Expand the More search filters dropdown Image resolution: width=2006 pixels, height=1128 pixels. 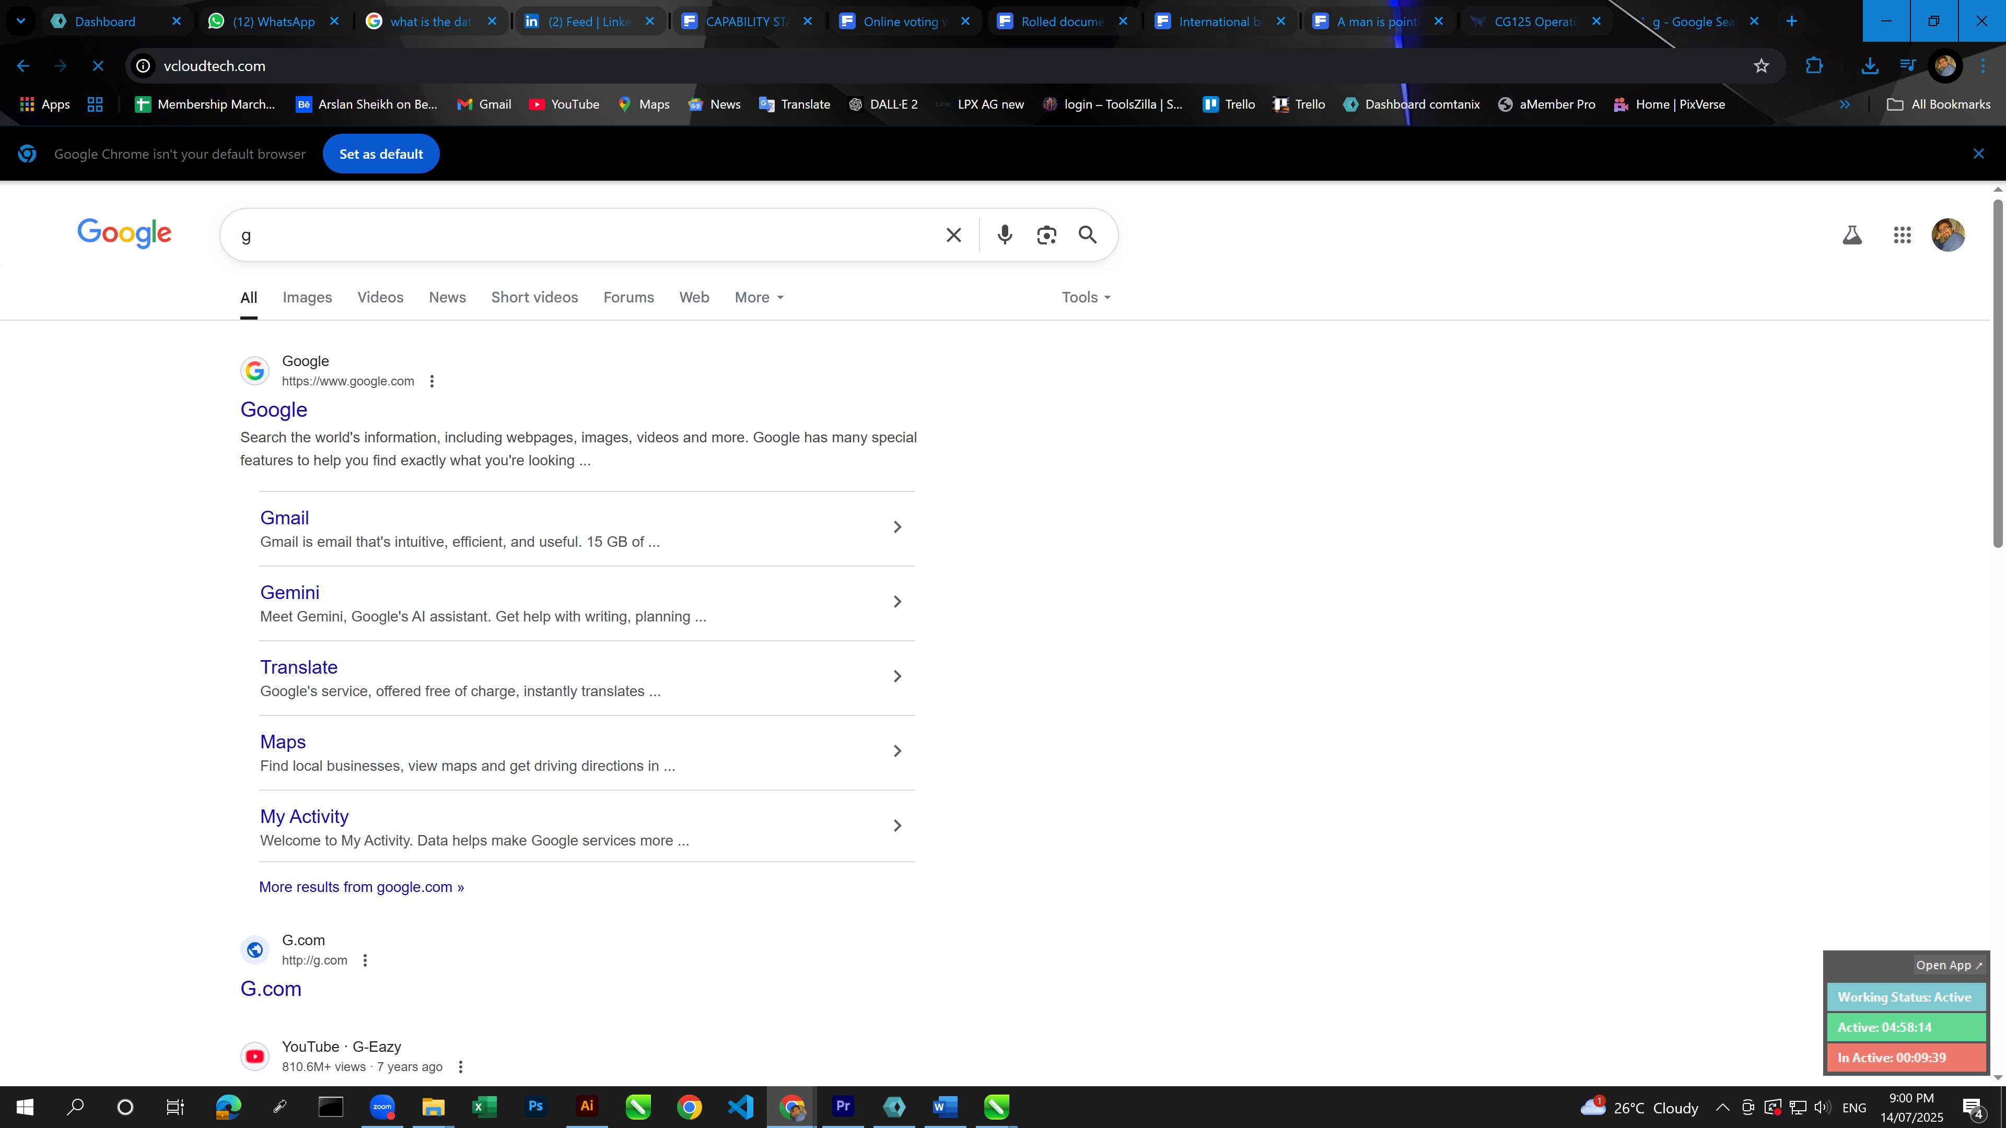pos(759,297)
